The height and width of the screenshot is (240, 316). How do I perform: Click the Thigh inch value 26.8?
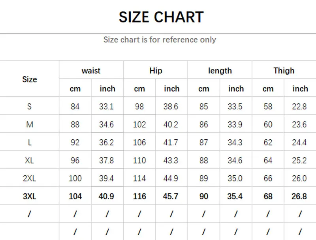[x=299, y=197]
